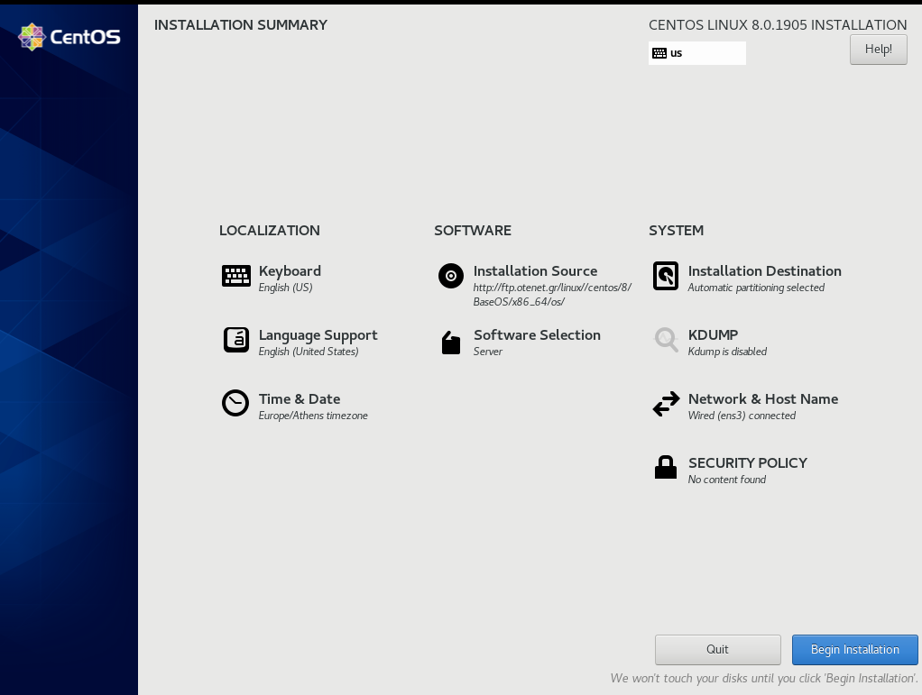Click the Installation Source disc icon
The height and width of the screenshot is (695, 922).
pyautogui.click(x=450, y=276)
